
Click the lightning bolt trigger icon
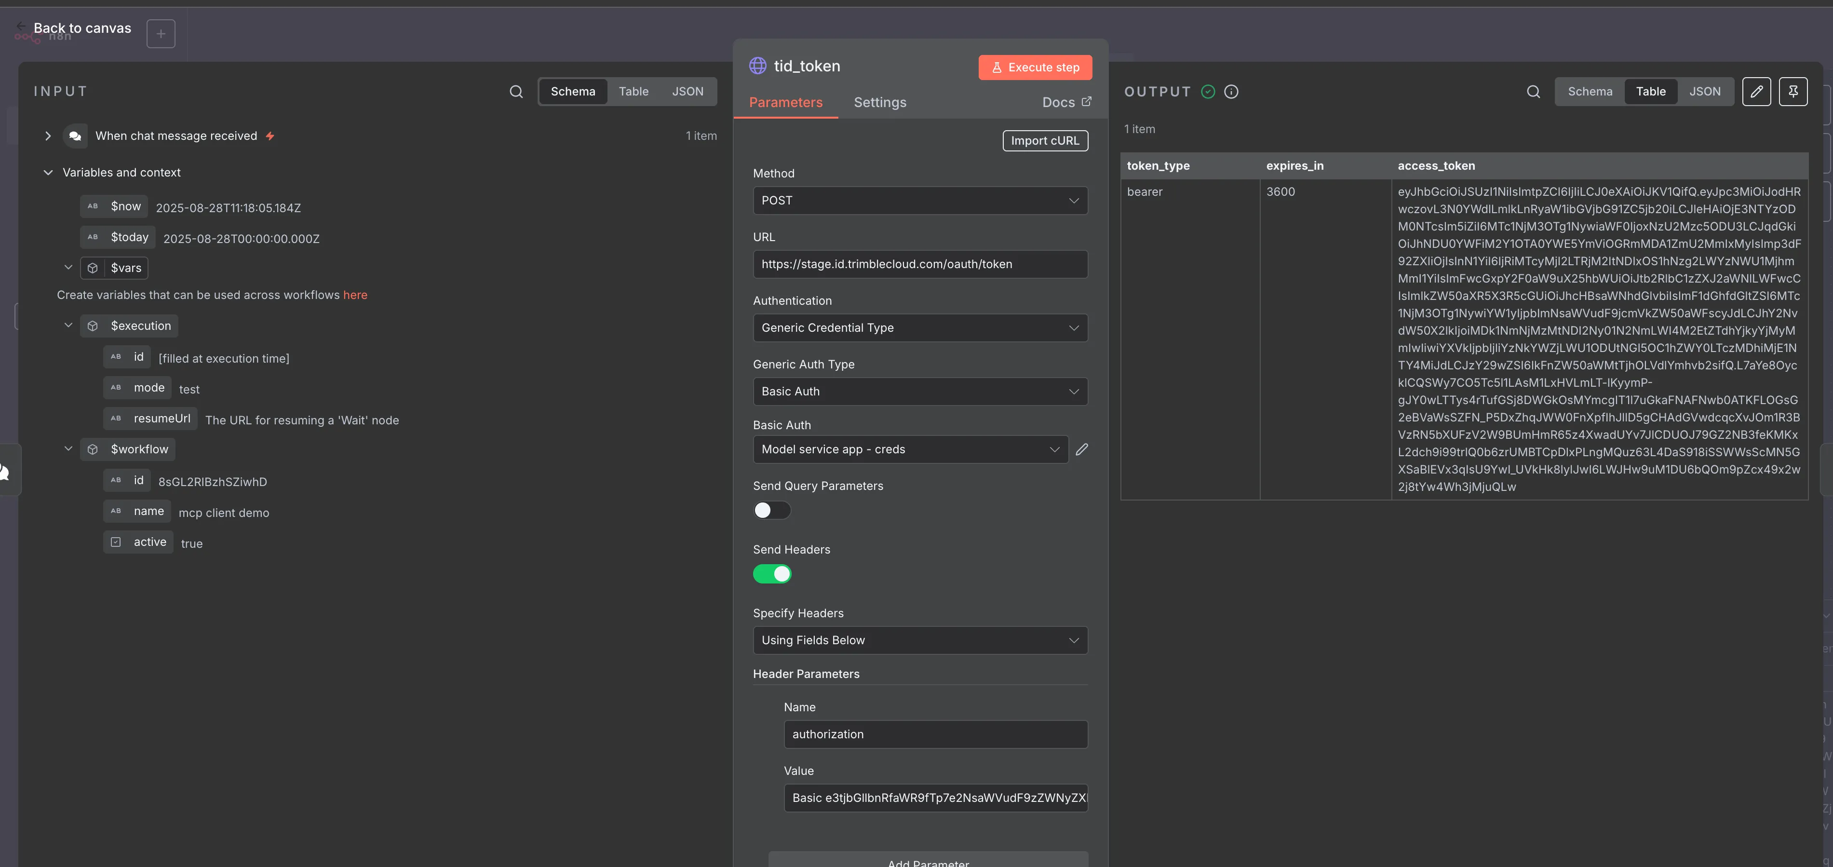point(270,136)
